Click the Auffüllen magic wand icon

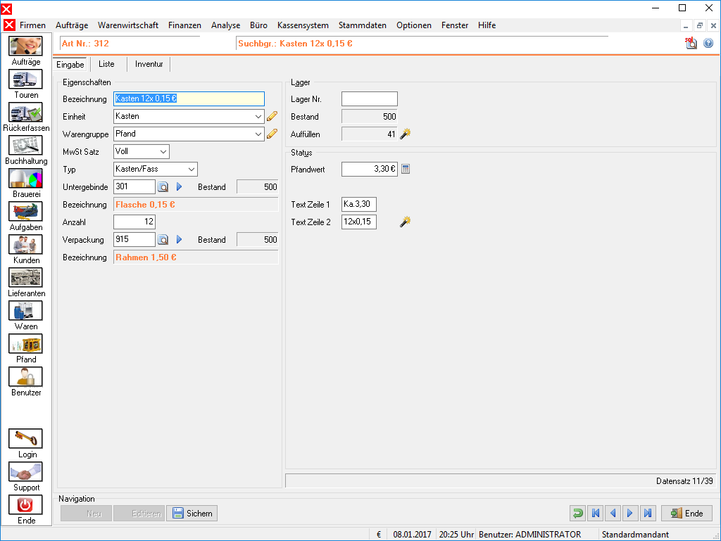(405, 134)
